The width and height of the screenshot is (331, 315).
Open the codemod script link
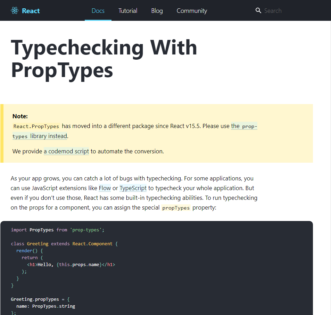(66, 151)
